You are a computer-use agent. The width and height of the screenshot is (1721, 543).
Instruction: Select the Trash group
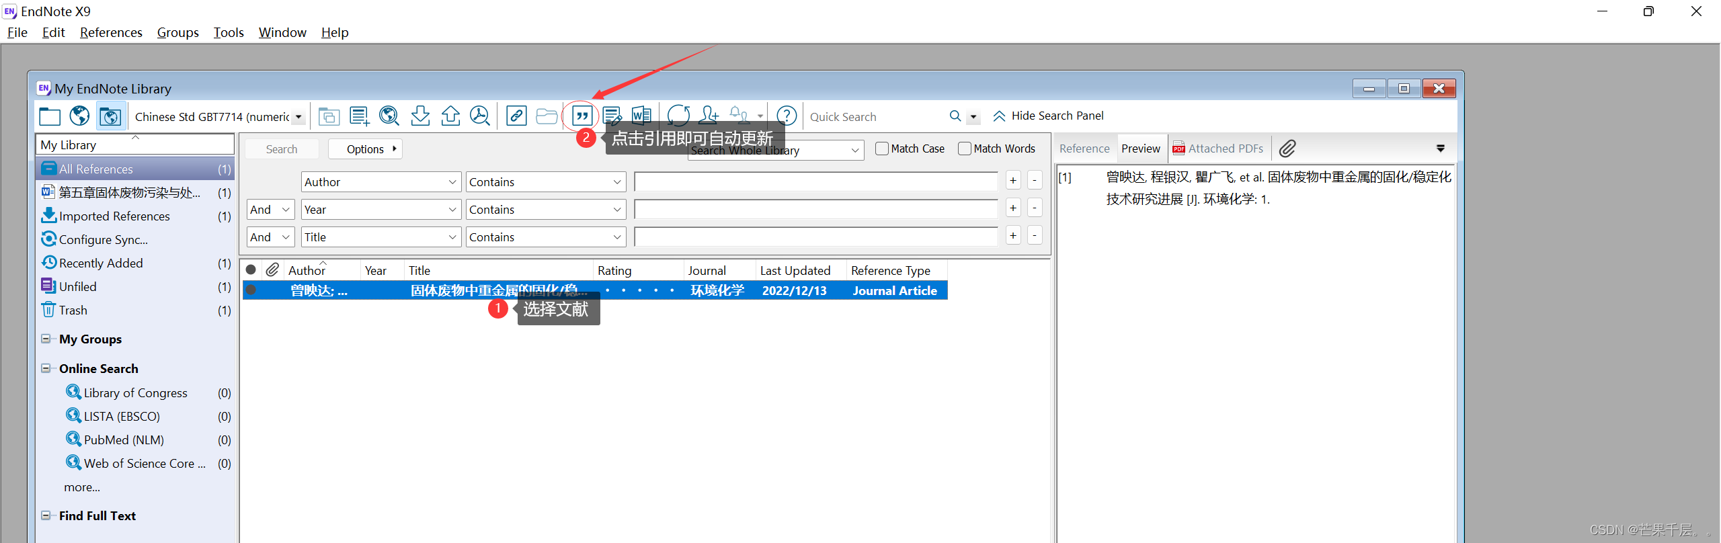pyautogui.click(x=136, y=310)
